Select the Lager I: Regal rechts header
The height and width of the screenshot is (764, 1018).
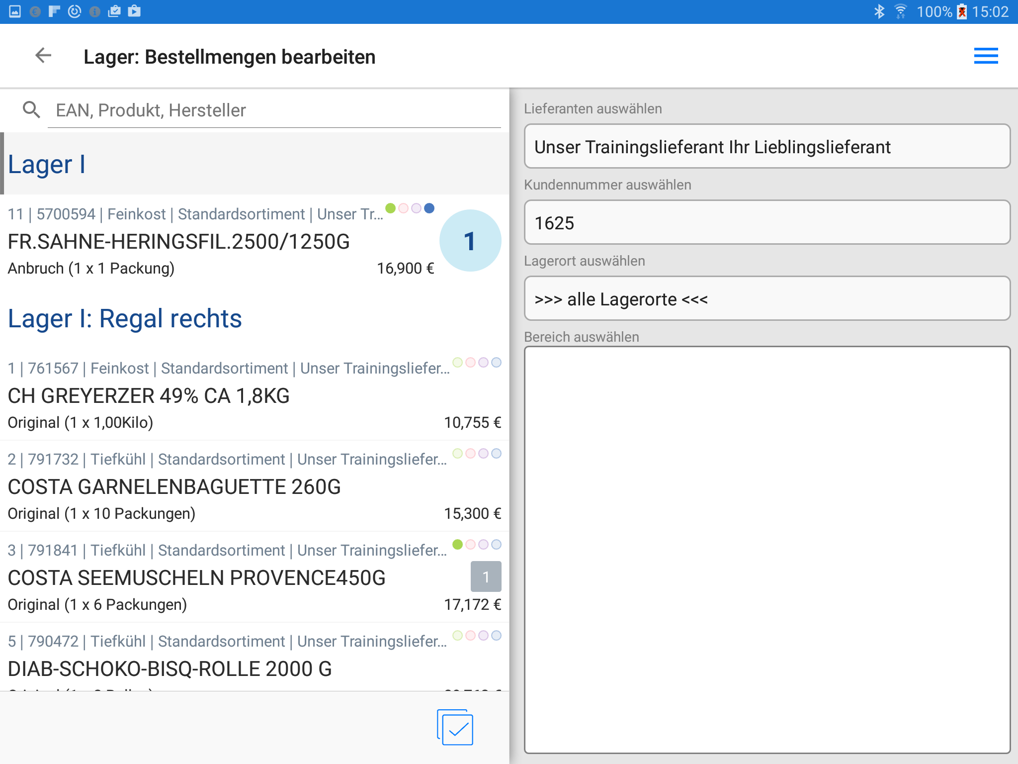pyautogui.click(x=125, y=318)
